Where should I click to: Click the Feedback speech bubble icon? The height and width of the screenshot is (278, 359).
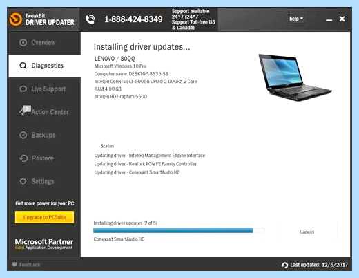pos(14,264)
